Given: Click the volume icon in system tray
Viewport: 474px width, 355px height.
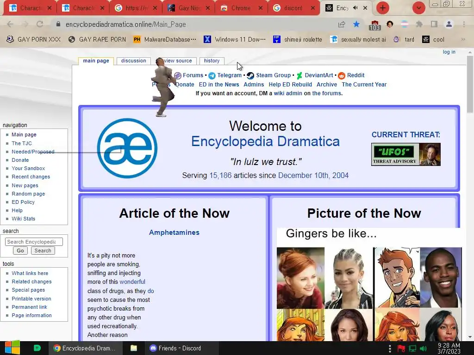Looking at the screenshot, I should tap(423, 349).
